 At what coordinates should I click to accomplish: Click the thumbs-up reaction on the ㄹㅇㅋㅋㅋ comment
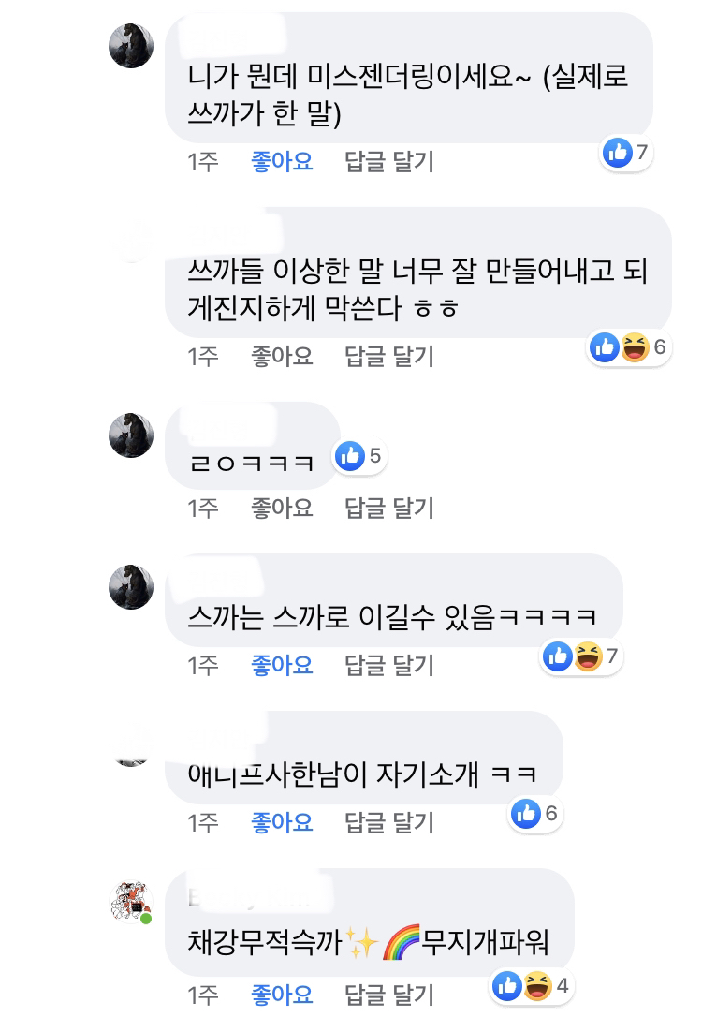[350, 456]
